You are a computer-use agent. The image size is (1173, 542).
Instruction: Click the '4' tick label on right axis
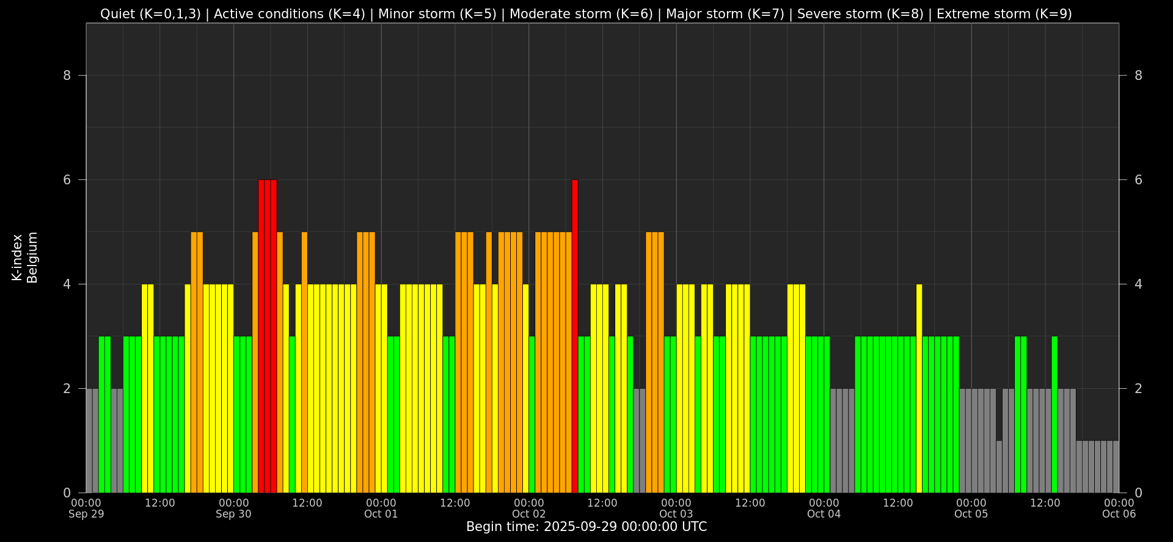point(1138,284)
